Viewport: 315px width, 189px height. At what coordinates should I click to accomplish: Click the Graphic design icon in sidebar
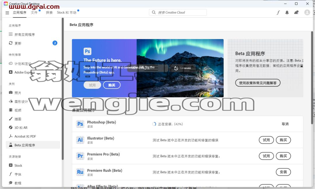pyautogui.click(x=11, y=101)
